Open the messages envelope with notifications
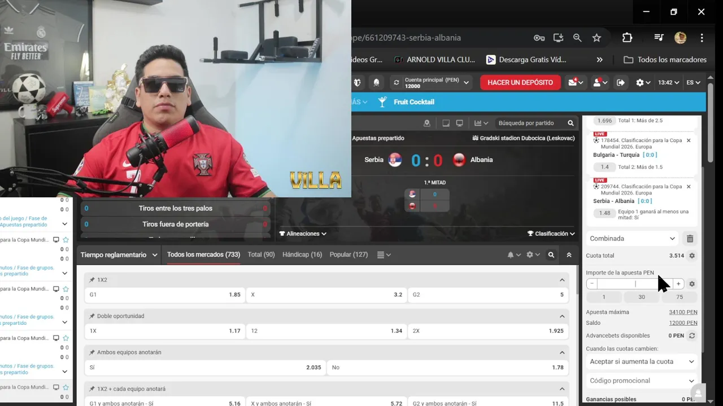The height and width of the screenshot is (406, 723). (x=576, y=82)
